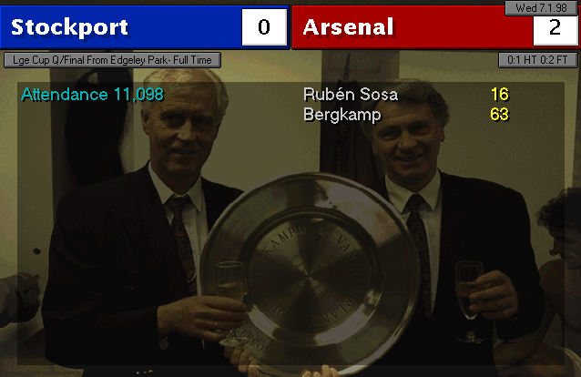This screenshot has height=377, width=581.
Task: Click Arsenal's score box showing 2
Action: 555,27
